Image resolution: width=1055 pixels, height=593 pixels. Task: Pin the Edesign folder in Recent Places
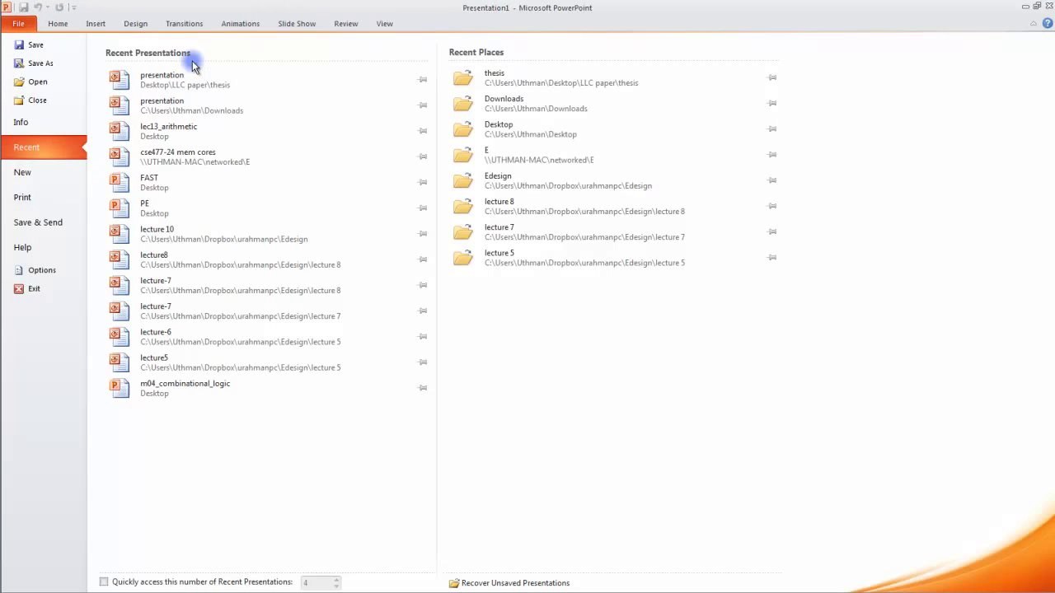[772, 180]
